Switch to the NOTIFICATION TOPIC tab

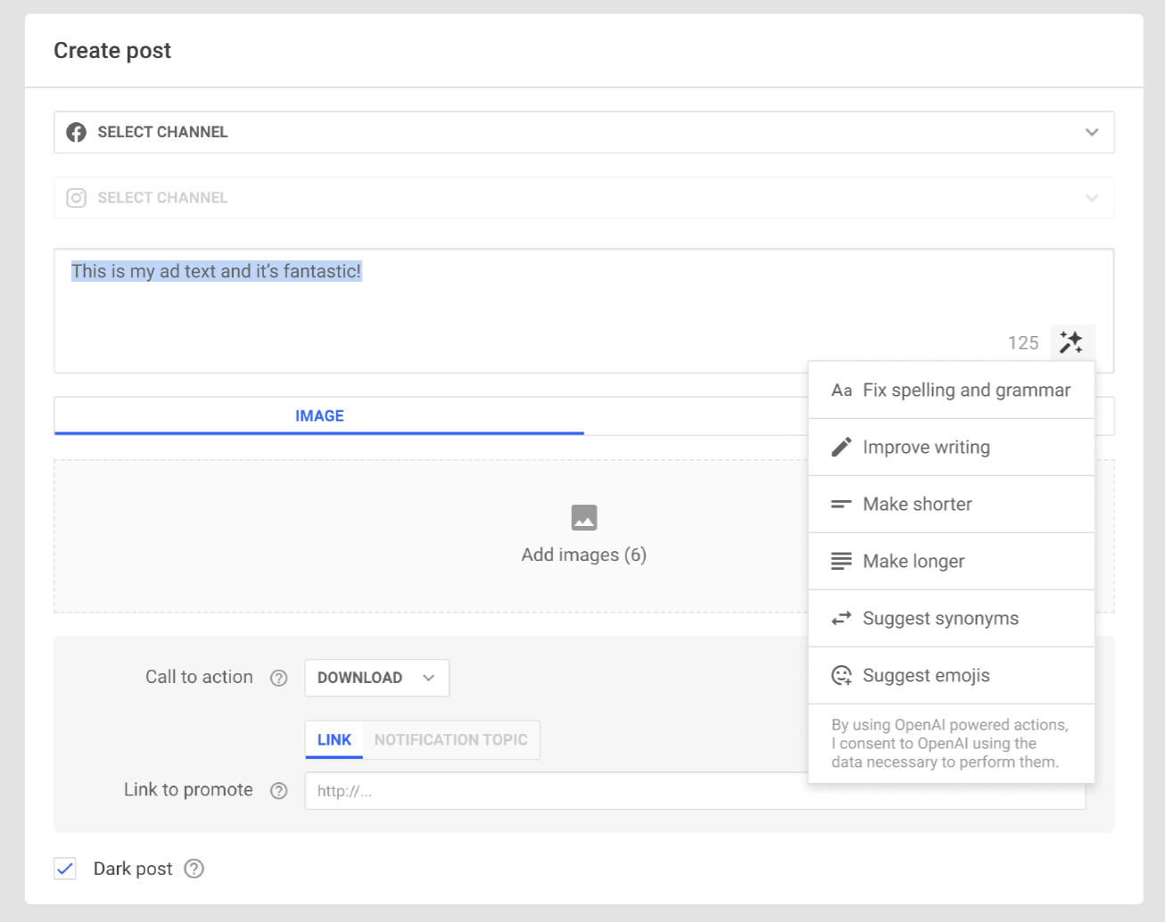[x=450, y=740]
